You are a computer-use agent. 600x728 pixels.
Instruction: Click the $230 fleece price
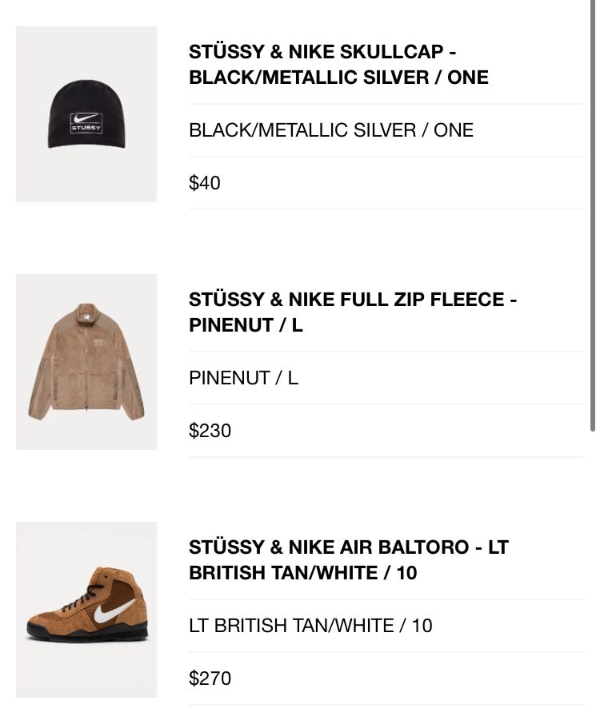(210, 430)
